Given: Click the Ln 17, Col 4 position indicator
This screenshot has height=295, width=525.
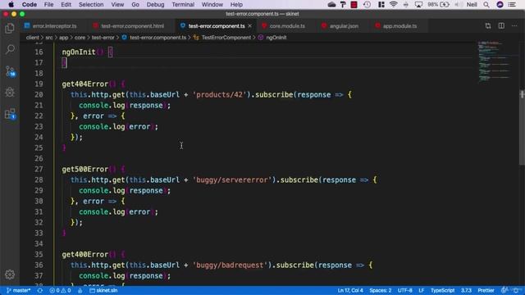Looking at the screenshot, I should (350, 290).
